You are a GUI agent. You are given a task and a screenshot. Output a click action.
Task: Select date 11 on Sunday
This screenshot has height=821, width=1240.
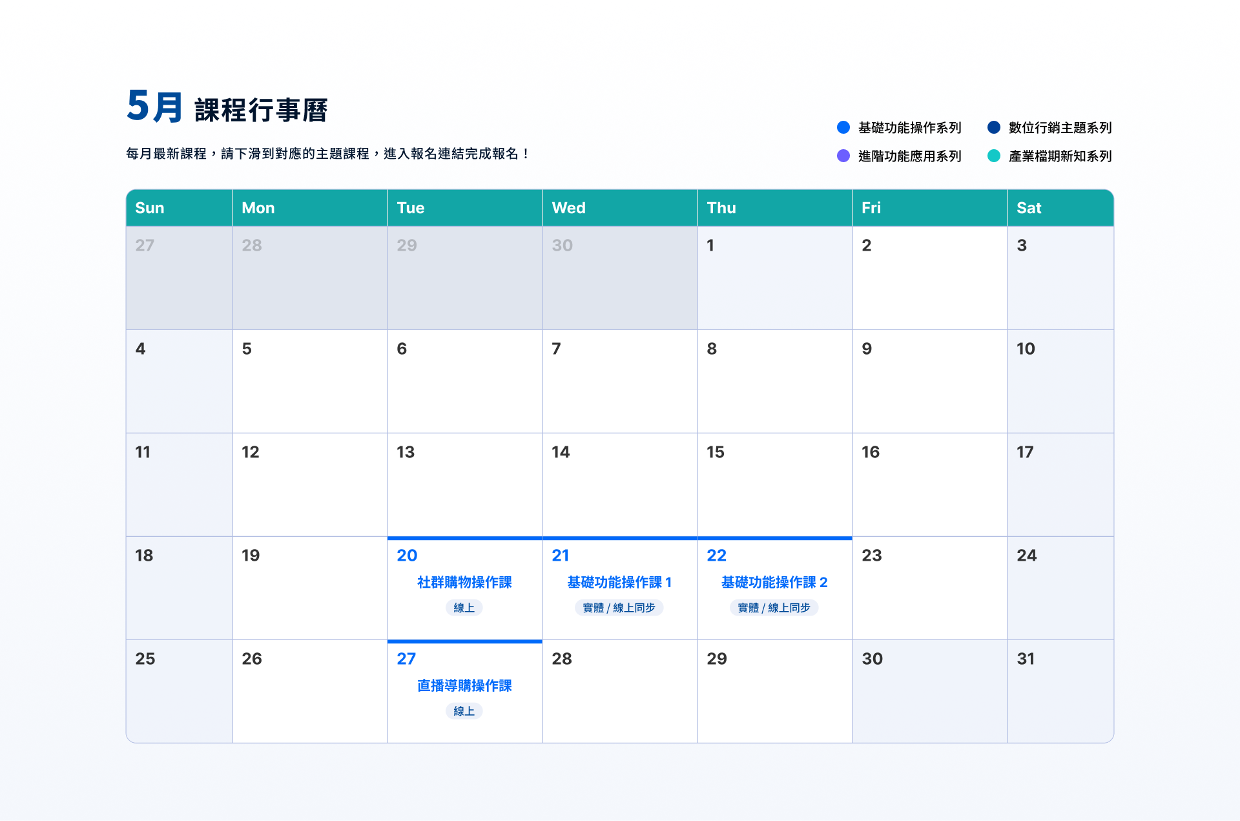coord(143,452)
